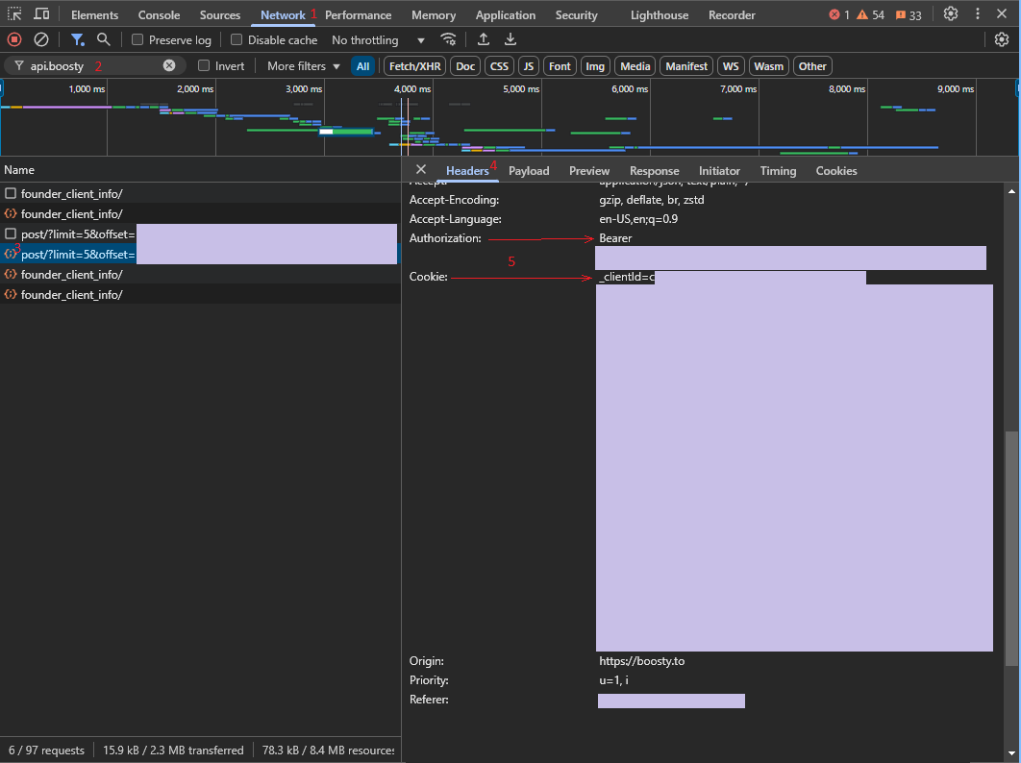Screen dimensions: 1021x763
Task: Open the No throttling dropdown
Action: 378,39
